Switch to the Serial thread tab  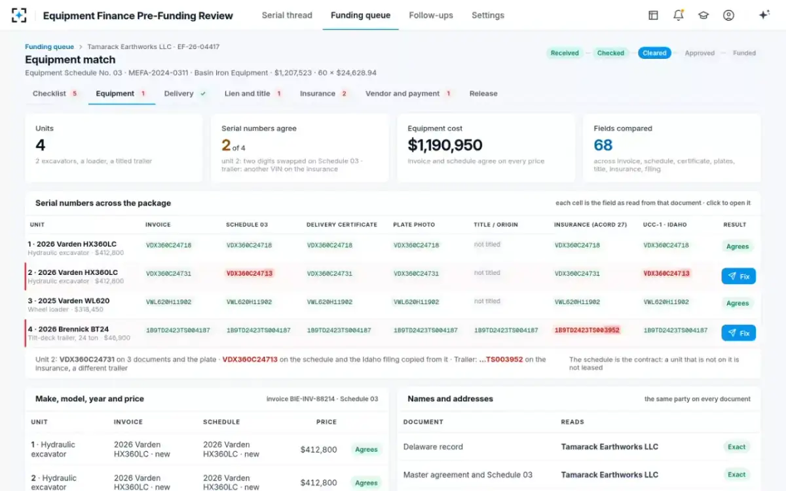point(287,15)
